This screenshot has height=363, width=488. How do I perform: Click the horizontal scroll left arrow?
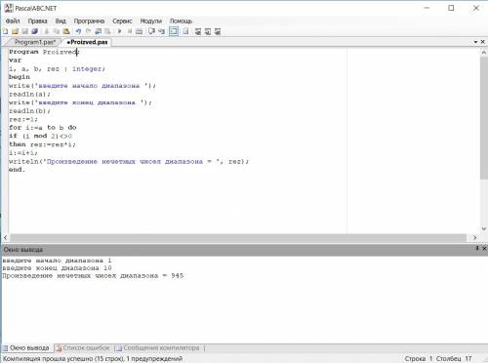tap(6, 238)
